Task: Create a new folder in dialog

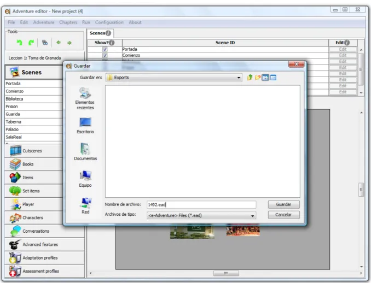Action: point(258,78)
